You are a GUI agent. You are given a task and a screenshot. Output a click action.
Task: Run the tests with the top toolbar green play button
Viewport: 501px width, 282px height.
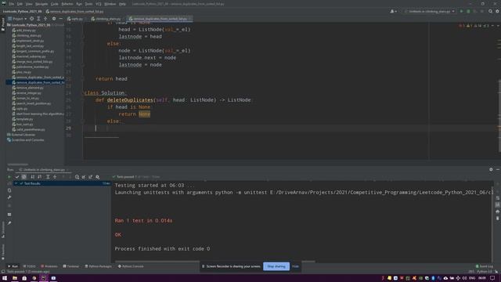461,11
